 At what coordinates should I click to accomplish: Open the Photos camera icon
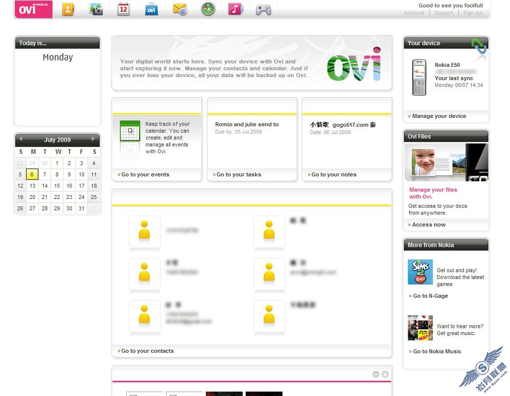(x=96, y=9)
